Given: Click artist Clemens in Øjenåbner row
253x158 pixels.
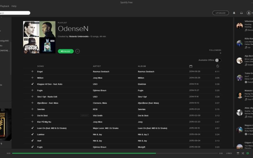Looking at the screenshot, I should pyautogui.click(x=97, y=103).
